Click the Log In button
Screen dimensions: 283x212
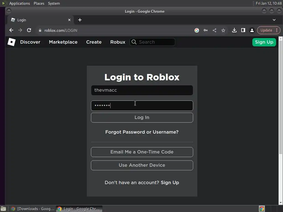(142, 118)
